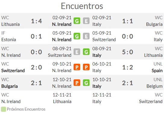
Task: Click green G badge for Lithuania vs N. Ireland
Action: 77,21
